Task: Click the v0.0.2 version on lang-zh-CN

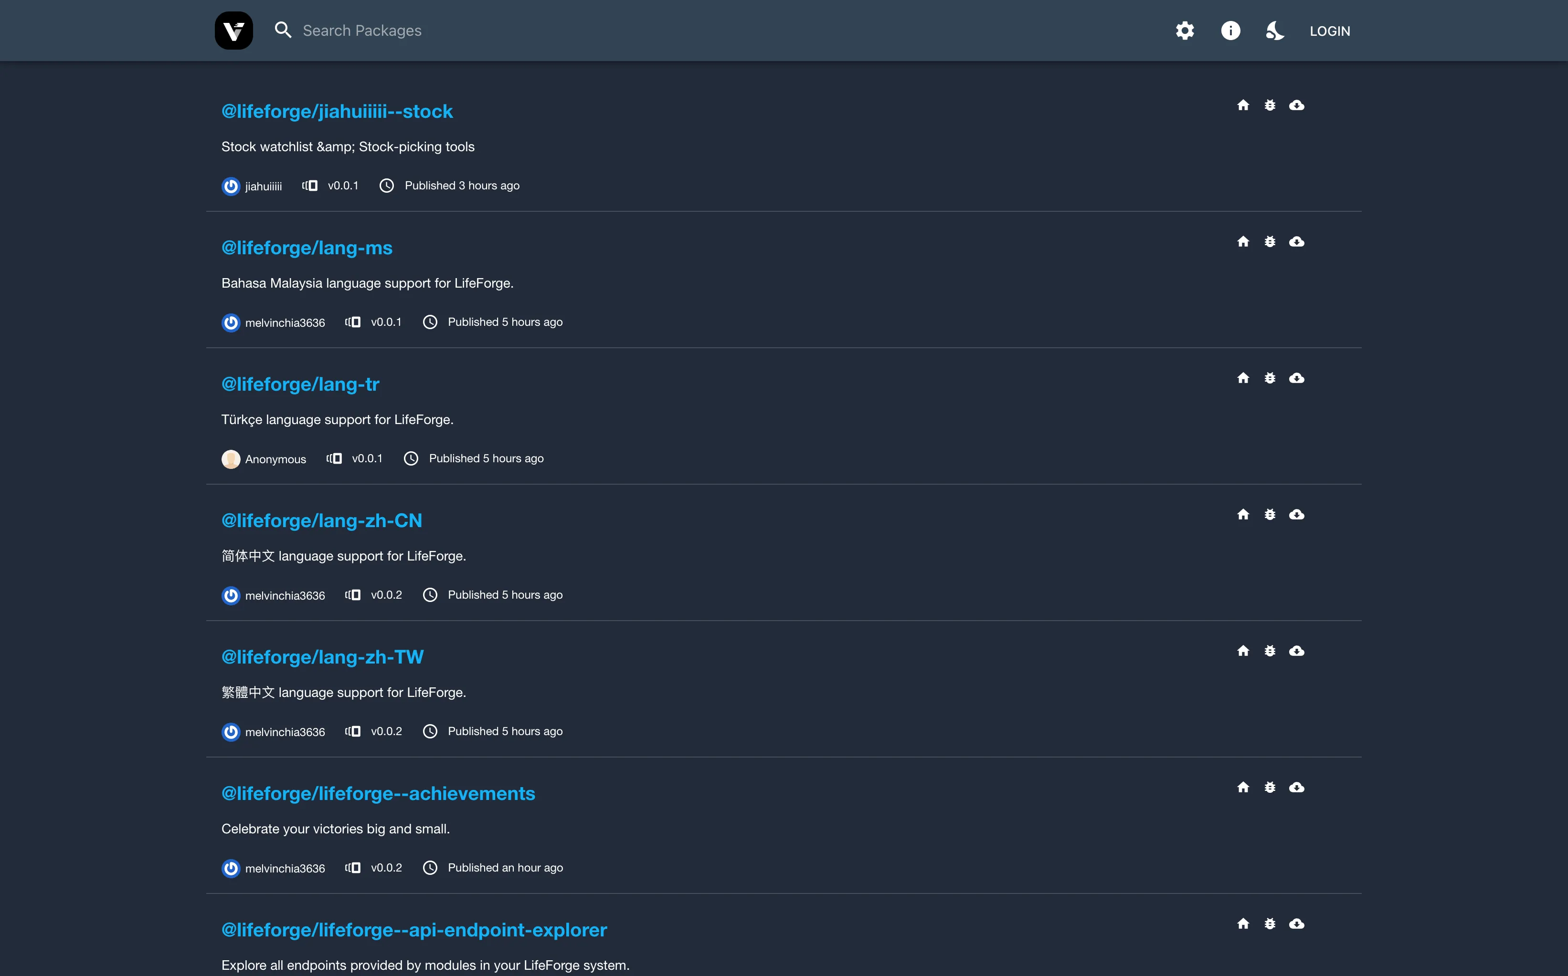Action: (386, 594)
